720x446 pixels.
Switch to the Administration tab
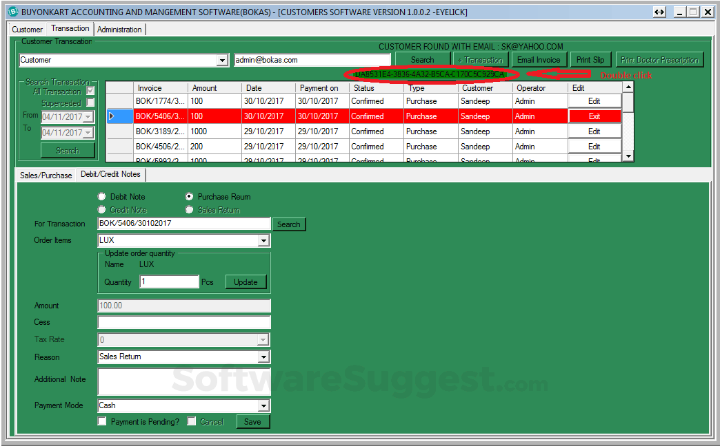119,30
